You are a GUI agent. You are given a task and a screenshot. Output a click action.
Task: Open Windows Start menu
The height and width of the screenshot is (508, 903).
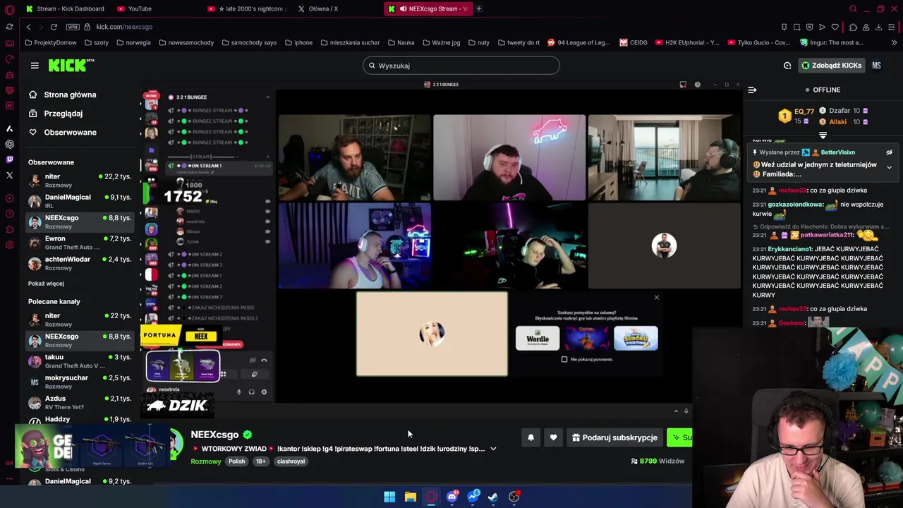389,497
